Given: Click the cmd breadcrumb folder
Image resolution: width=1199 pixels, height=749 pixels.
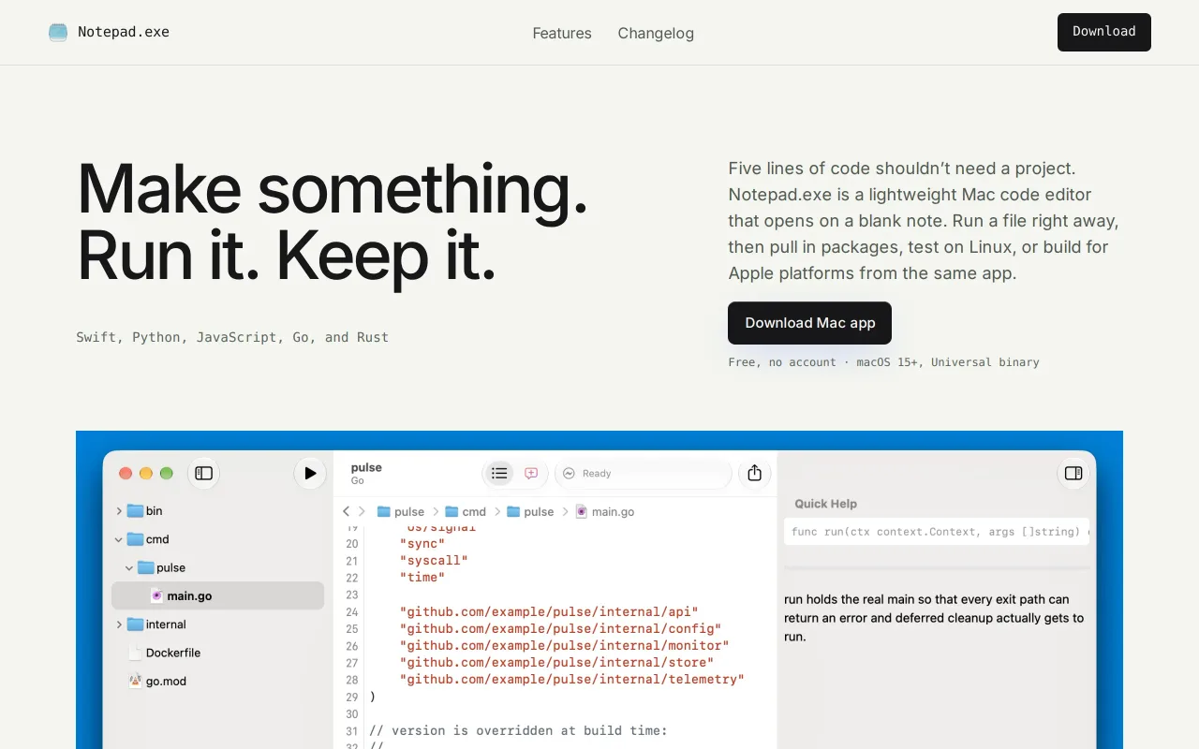Looking at the screenshot, I should pyautogui.click(x=466, y=511).
